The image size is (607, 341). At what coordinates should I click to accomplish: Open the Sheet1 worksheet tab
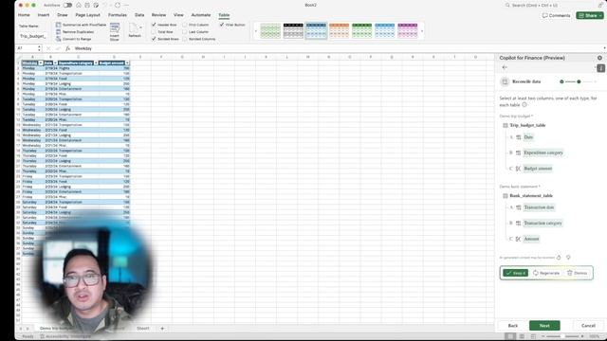point(143,329)
